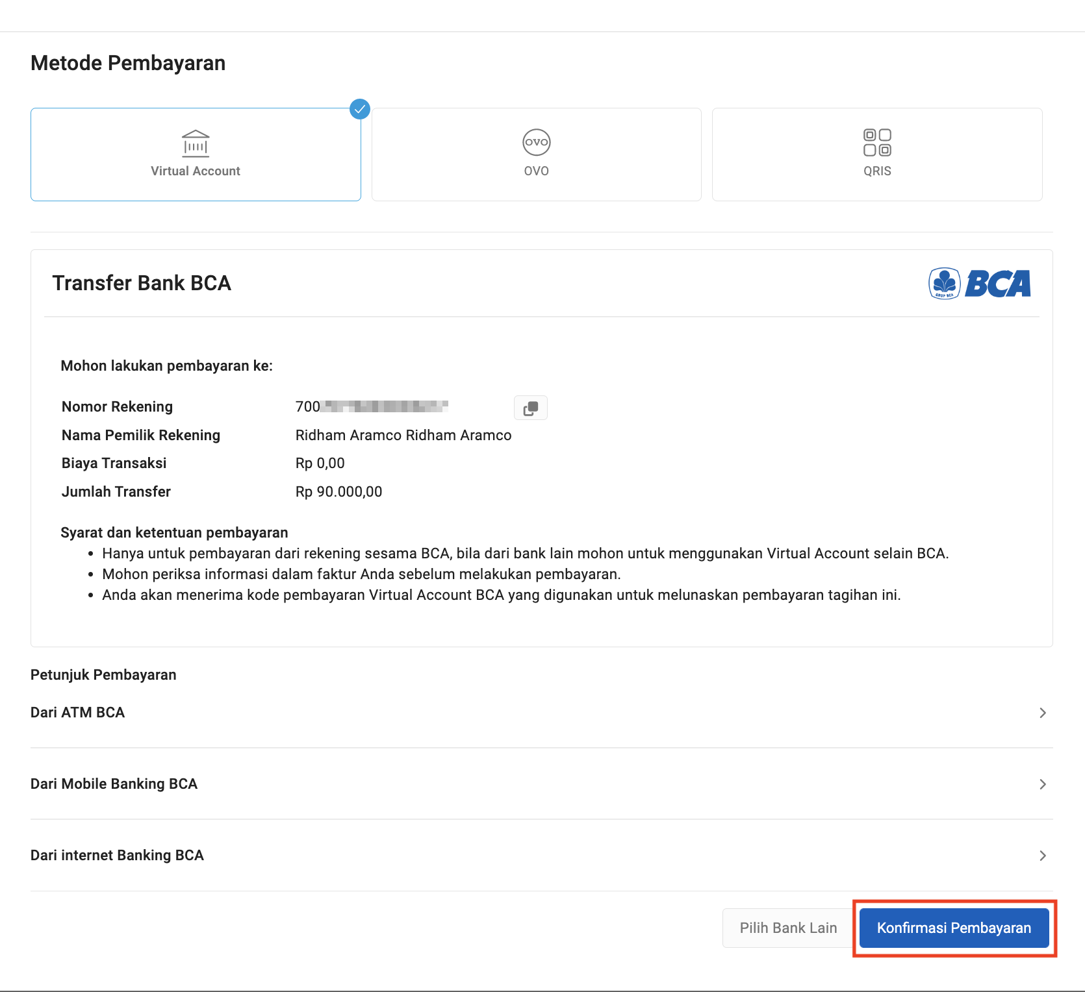Copy the account number with the copy icon

530,408
